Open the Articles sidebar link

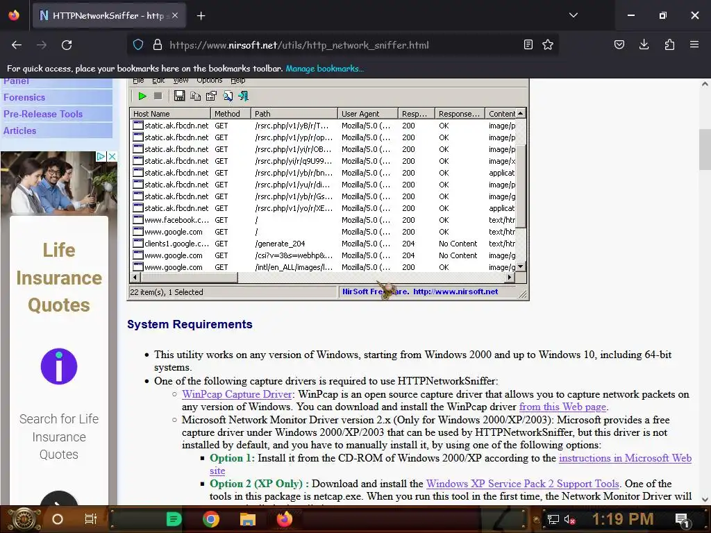click(x=20, y=131)
